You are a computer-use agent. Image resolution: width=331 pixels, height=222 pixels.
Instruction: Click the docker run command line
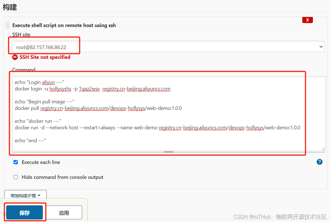[x=158, y=128]
